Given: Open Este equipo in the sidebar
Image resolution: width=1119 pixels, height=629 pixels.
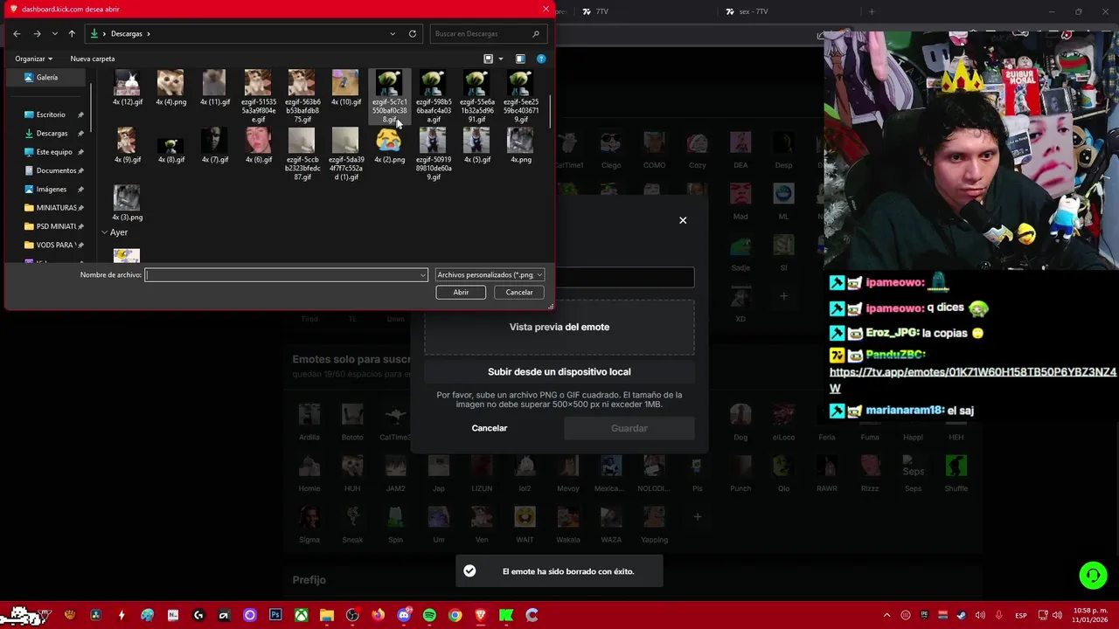Looking at the screenshot, I should pyautogui.click(x=54, y=152).
